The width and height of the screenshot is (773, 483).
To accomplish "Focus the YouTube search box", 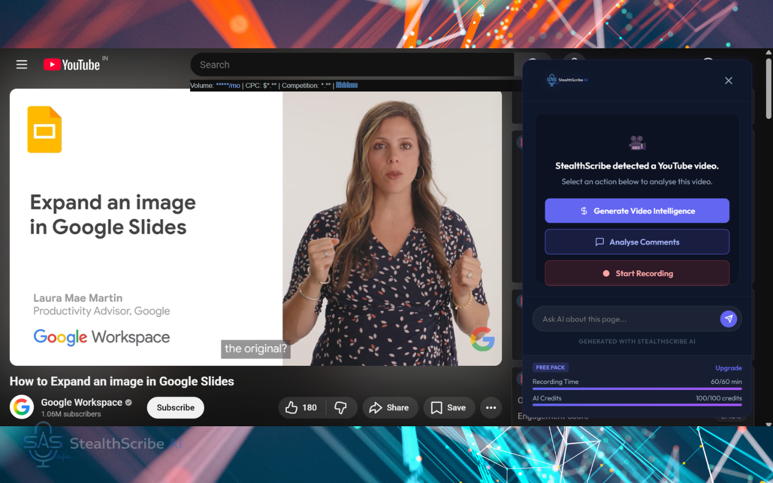I will click(352, 65).
